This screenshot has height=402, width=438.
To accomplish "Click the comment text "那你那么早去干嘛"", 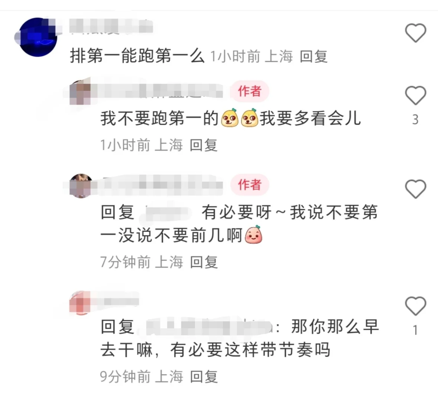I will pyautogui.click(x=239, y=338).
